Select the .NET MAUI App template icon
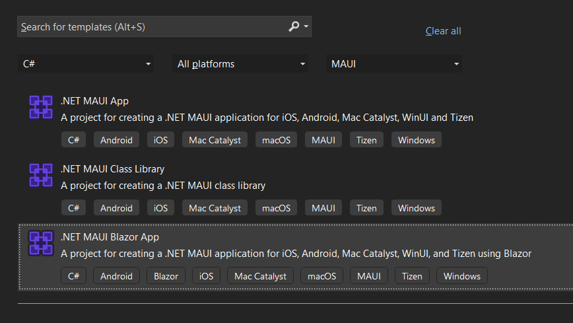Viewport: 573px width, 323px height. 41,107
